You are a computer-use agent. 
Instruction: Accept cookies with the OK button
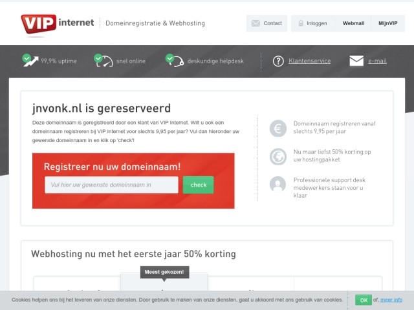(x=364, y=300)
